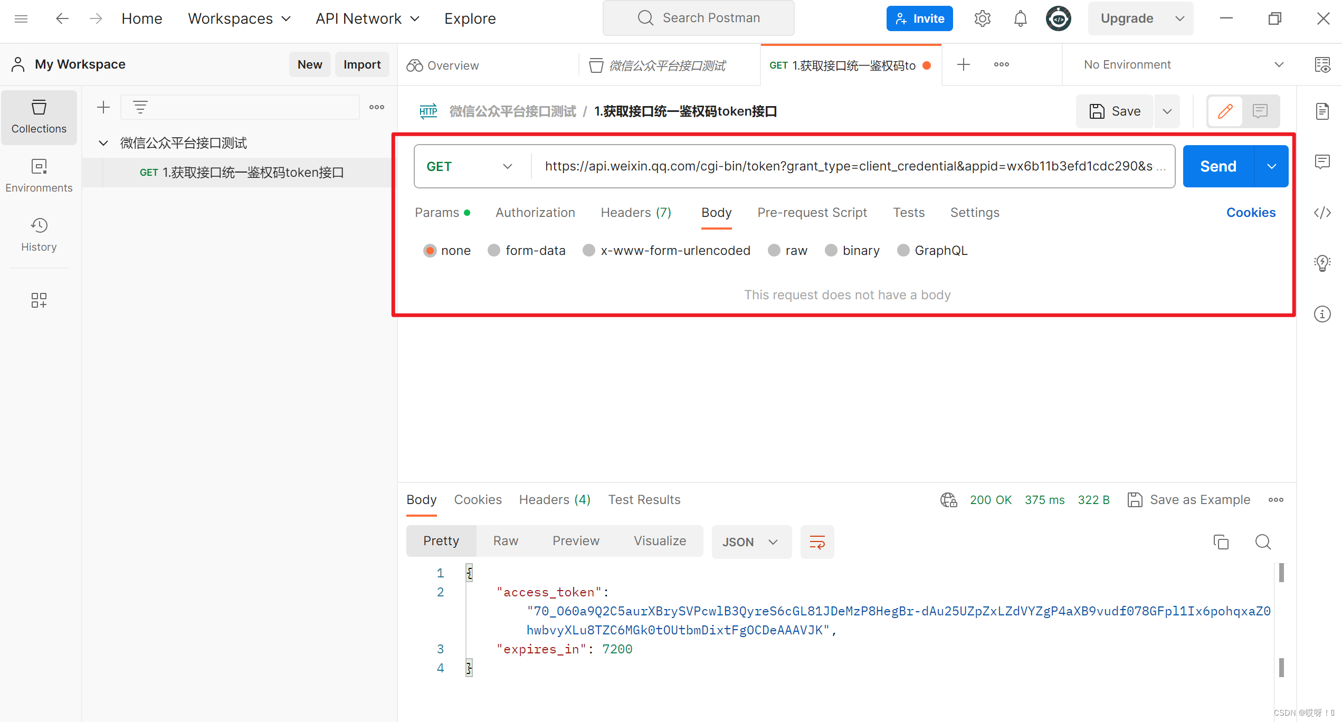Open the user avatar menu
The image size is (1342, 722).
1058,19
